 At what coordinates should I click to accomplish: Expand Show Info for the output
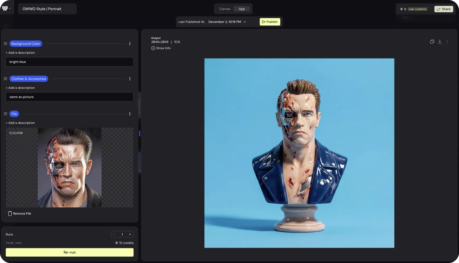coord(161,48)
